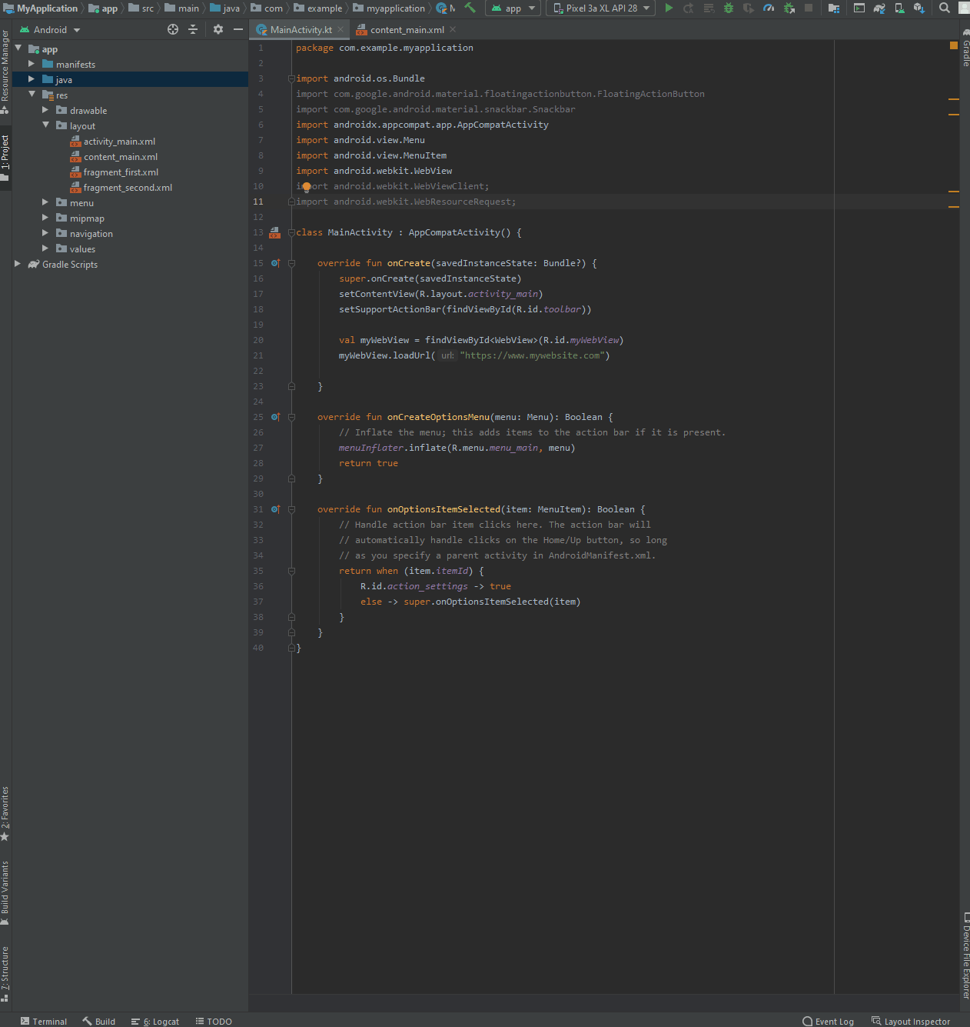Open the Terminal tool window
970x1027 pixels.
point(44,1021)
